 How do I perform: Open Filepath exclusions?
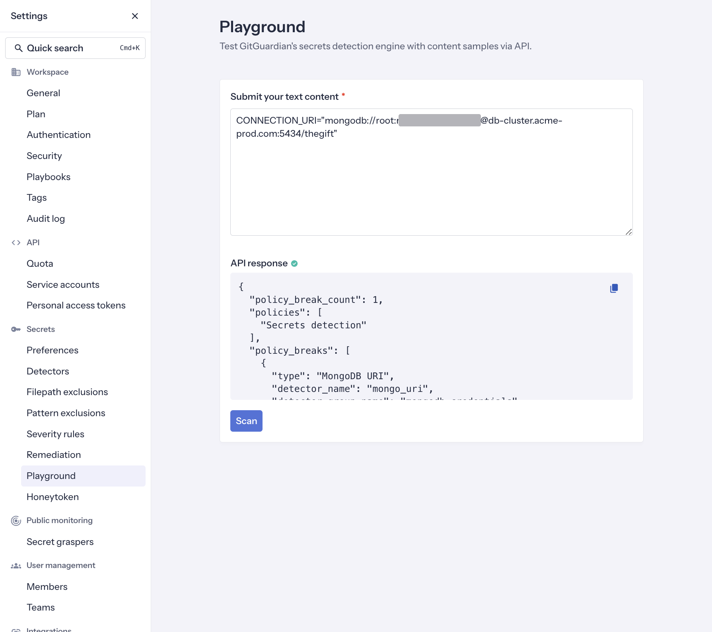pyautogui.click(x=67, y=392)
